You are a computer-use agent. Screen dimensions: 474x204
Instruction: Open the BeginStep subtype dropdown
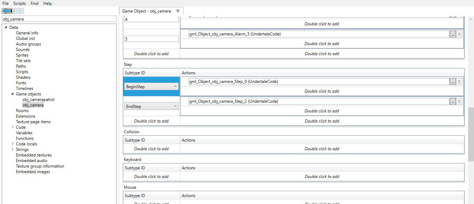click(151, 87)
